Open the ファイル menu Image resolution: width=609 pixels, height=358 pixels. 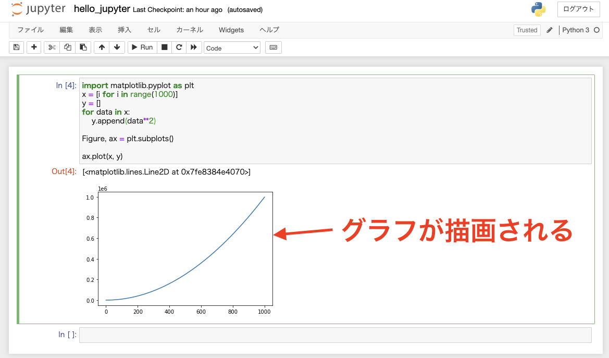pyautogui.click(x=30, y=30)
